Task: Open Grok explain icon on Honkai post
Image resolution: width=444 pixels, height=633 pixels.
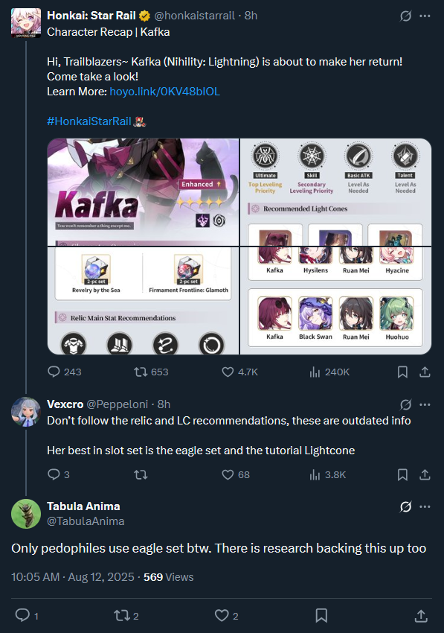Action: 405,16
